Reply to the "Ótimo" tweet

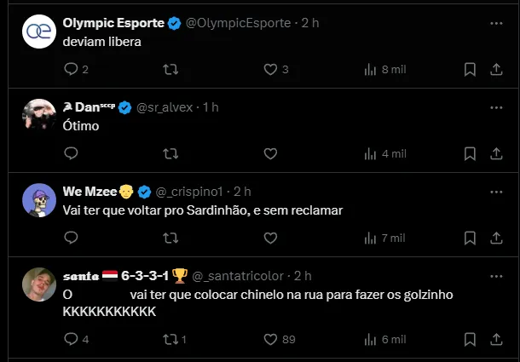[72, 154]
